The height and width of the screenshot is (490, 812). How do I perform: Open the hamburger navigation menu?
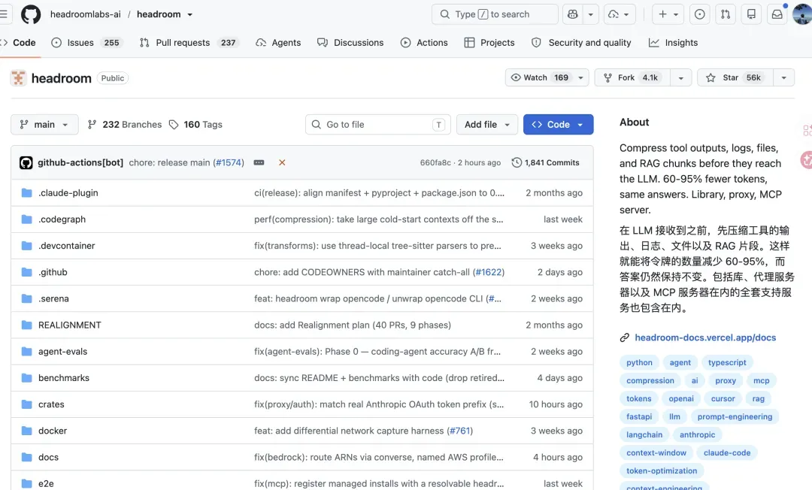(4, 14)
